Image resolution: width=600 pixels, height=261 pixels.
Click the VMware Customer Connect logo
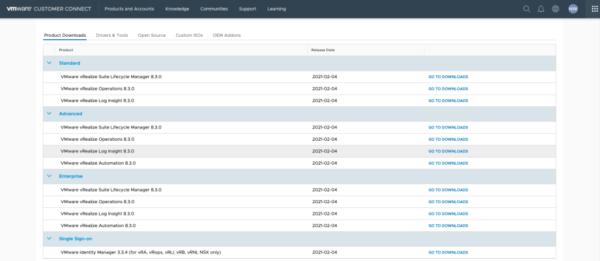[49, 9]
